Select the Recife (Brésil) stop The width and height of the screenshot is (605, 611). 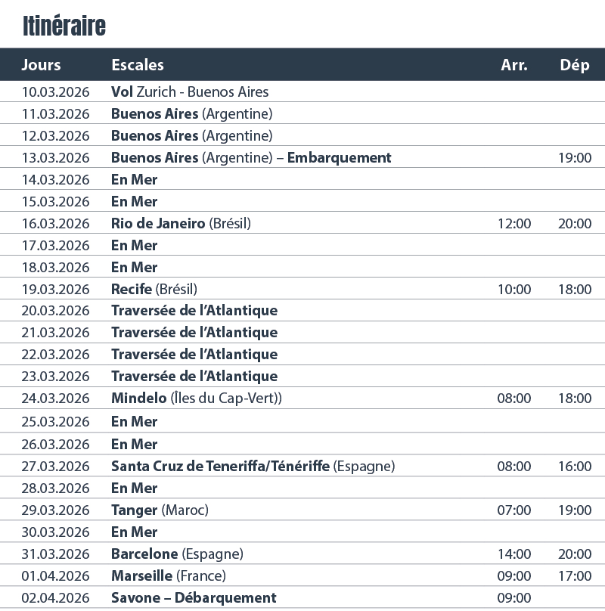point(154,290)
